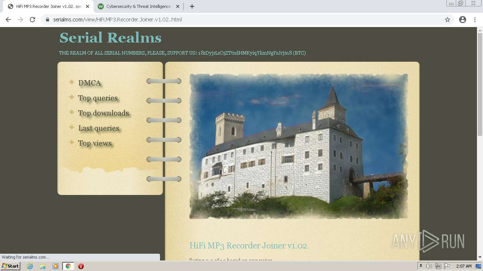Switch to Cybersecurity & Threat Intelligence tab

[x=138, y=6]
